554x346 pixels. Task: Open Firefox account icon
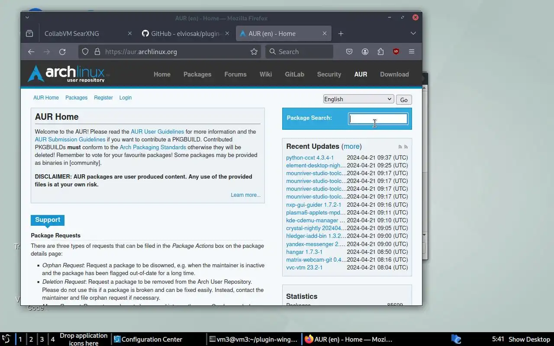[x=365, y=51]
